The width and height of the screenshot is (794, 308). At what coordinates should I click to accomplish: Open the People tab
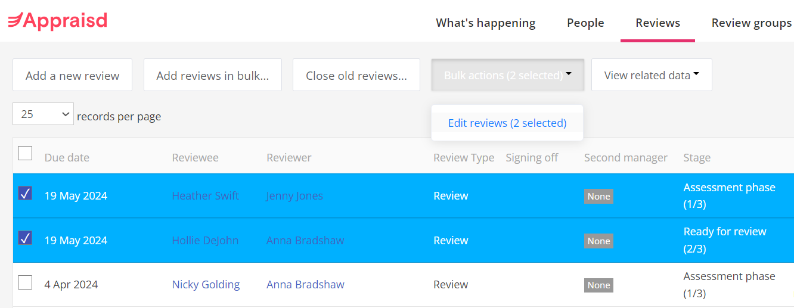point(585,23)
